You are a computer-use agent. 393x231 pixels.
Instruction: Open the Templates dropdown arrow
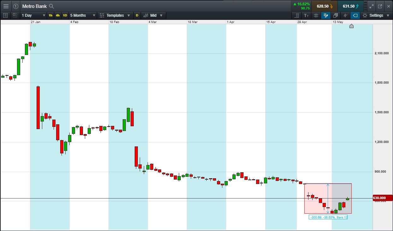[x=129, y=15]
